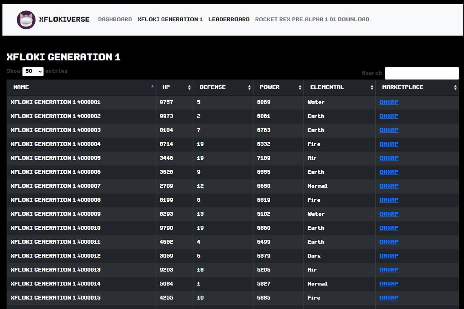This screenshot has height=309, width=464.
Task: Select the XFLOKI GENERATION 1 #000001 name
Action: tap(56, 102)
